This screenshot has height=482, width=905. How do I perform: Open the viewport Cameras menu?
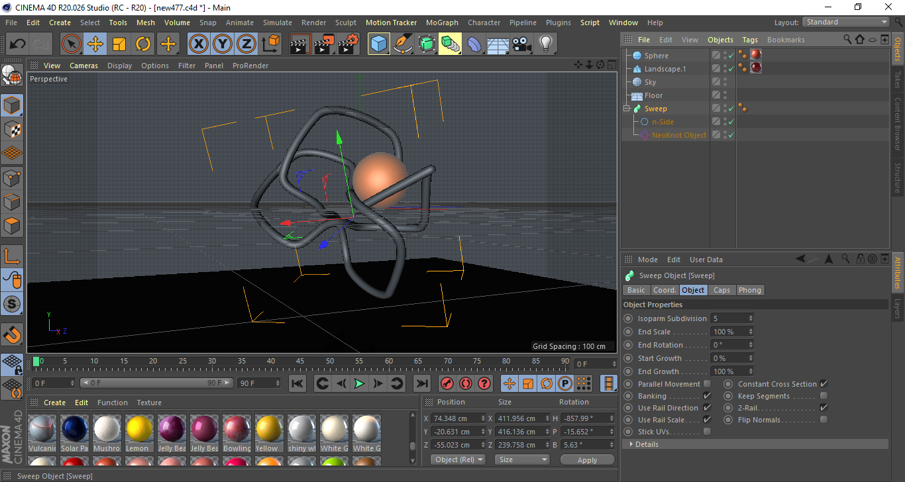tap(83, 66)
